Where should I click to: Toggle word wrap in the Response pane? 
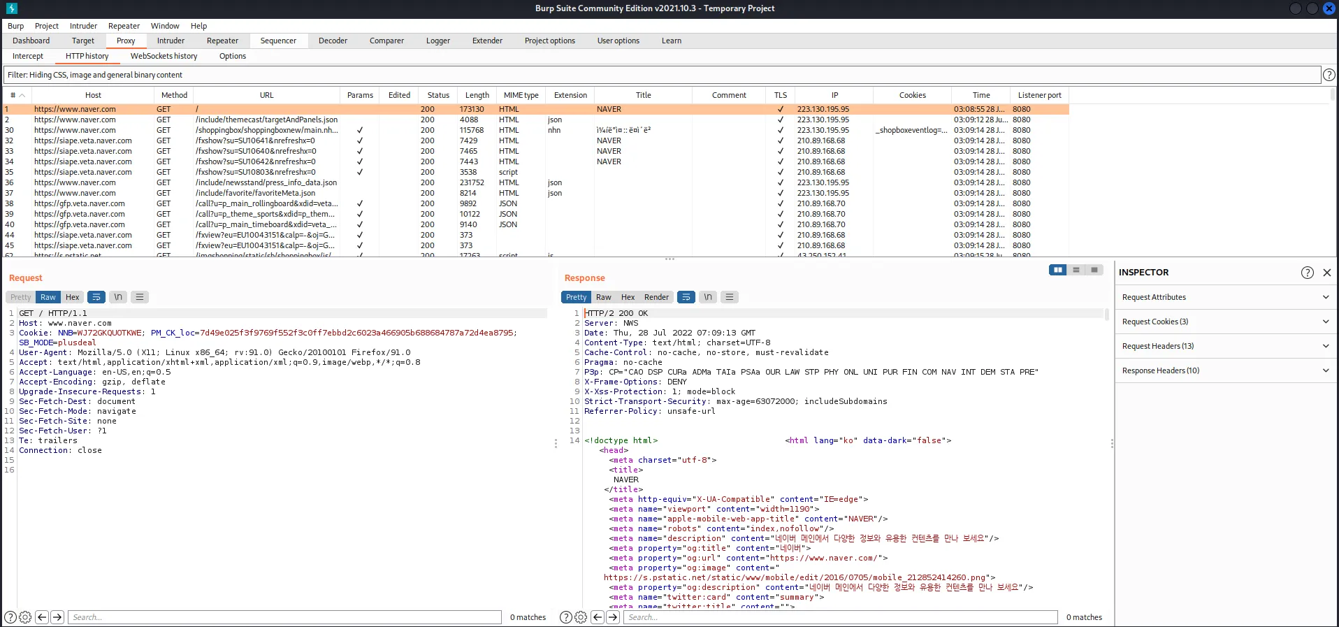click(686, 297)
